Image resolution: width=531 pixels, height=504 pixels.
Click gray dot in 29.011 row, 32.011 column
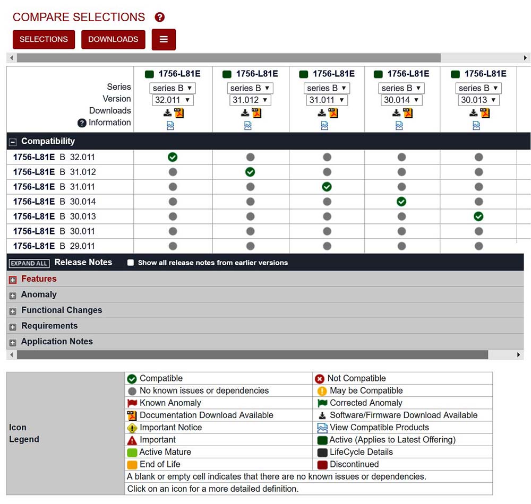173,246
